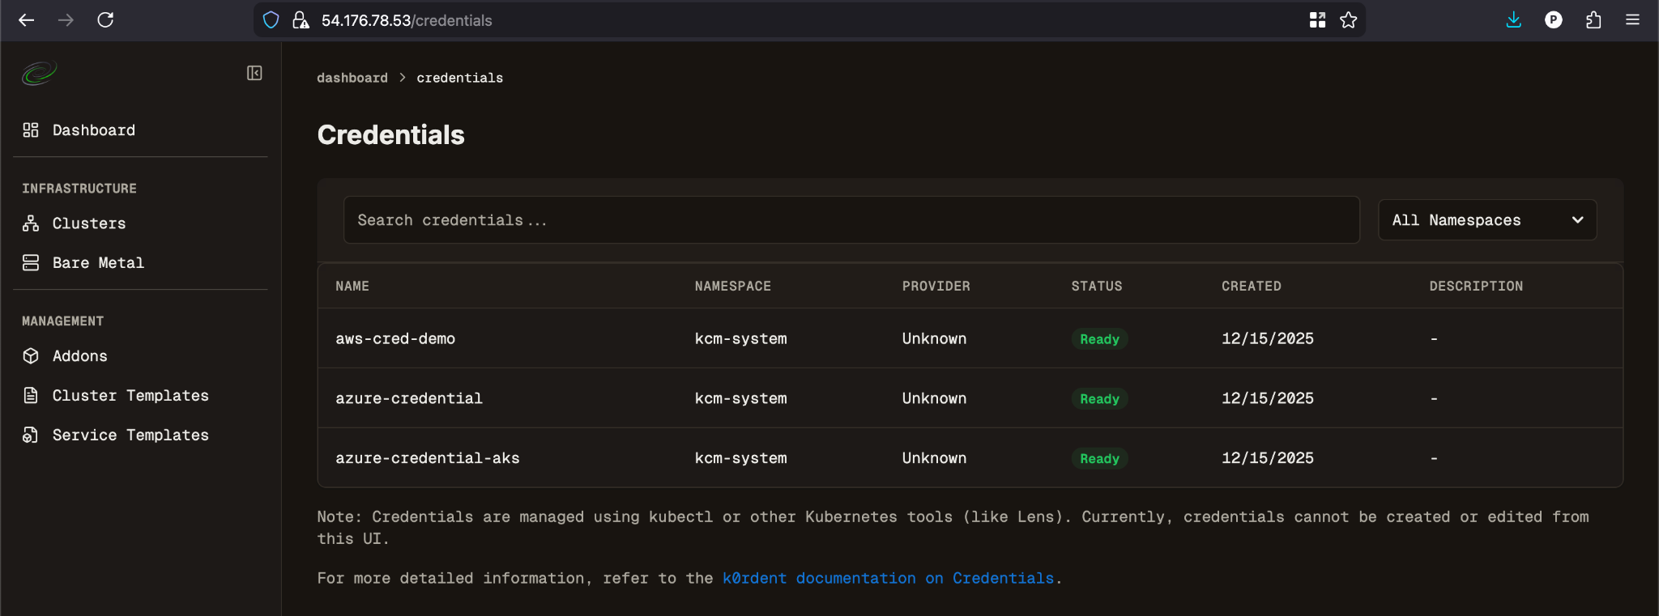Reload the page with the browser refresh icon
This screenshot has height=616, width=1659.
[x=105, y=20]
